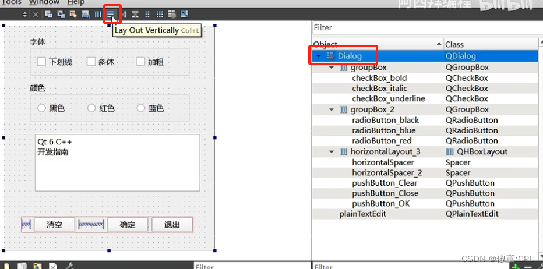
Task: Select the checkBox_bold row
Action: pyautogui.click(x=426, y=78)
